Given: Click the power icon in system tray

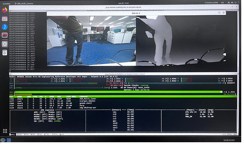Looking at the screenshot, I should tap(236, 2).
